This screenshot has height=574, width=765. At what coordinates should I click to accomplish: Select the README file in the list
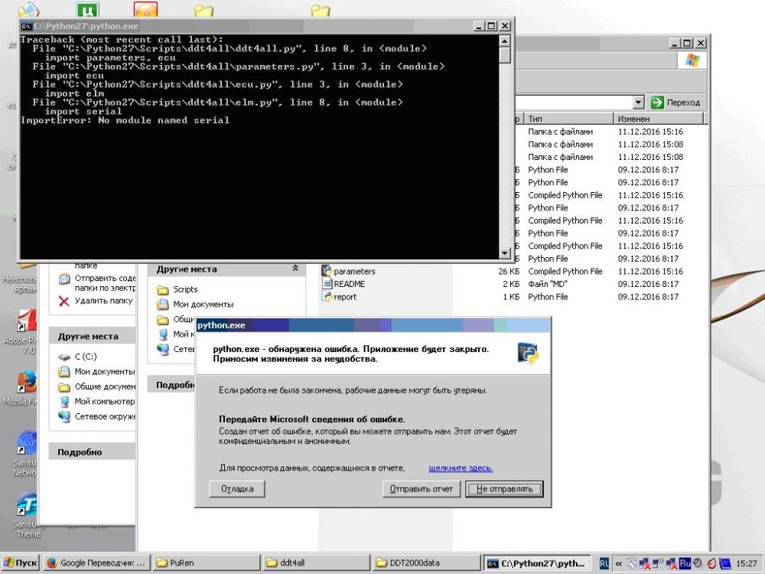pyautogui.click(x=343, y=284)
